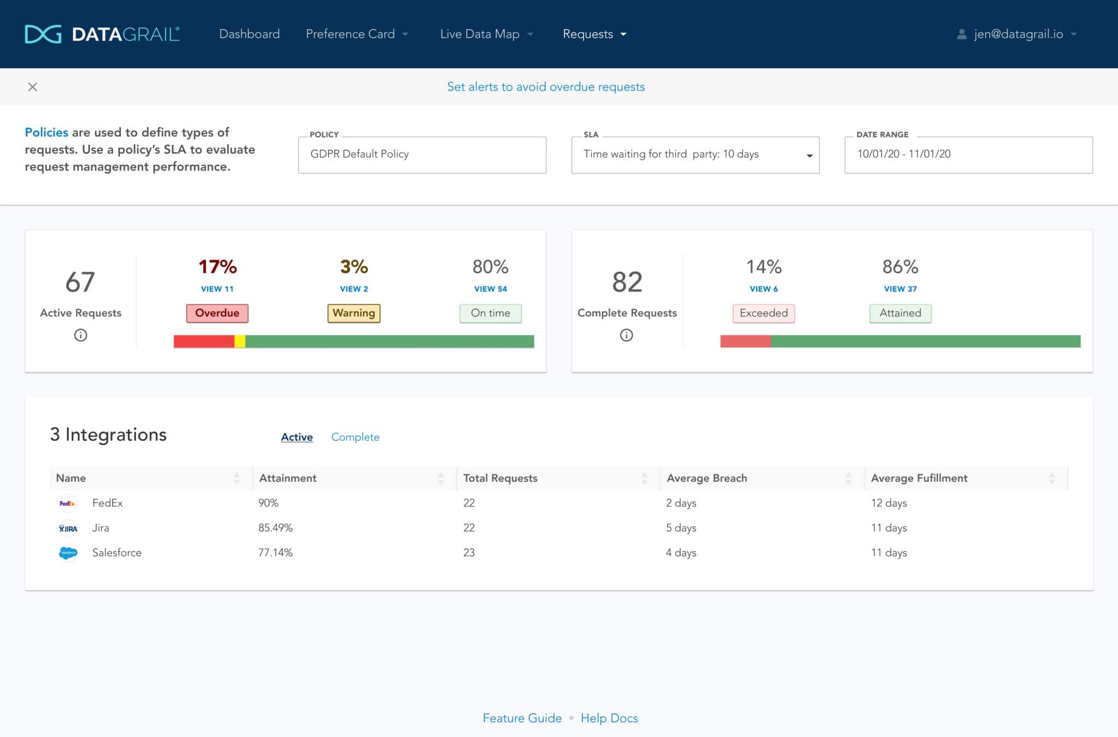The image size is (1118, 737).
Task: Select the FedEx integration icon
Action: tap(68, 503)
